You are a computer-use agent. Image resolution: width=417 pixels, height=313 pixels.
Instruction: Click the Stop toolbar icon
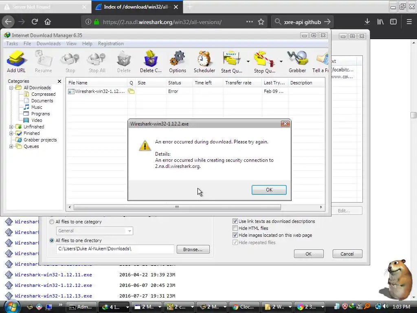[x=70, y=62]
